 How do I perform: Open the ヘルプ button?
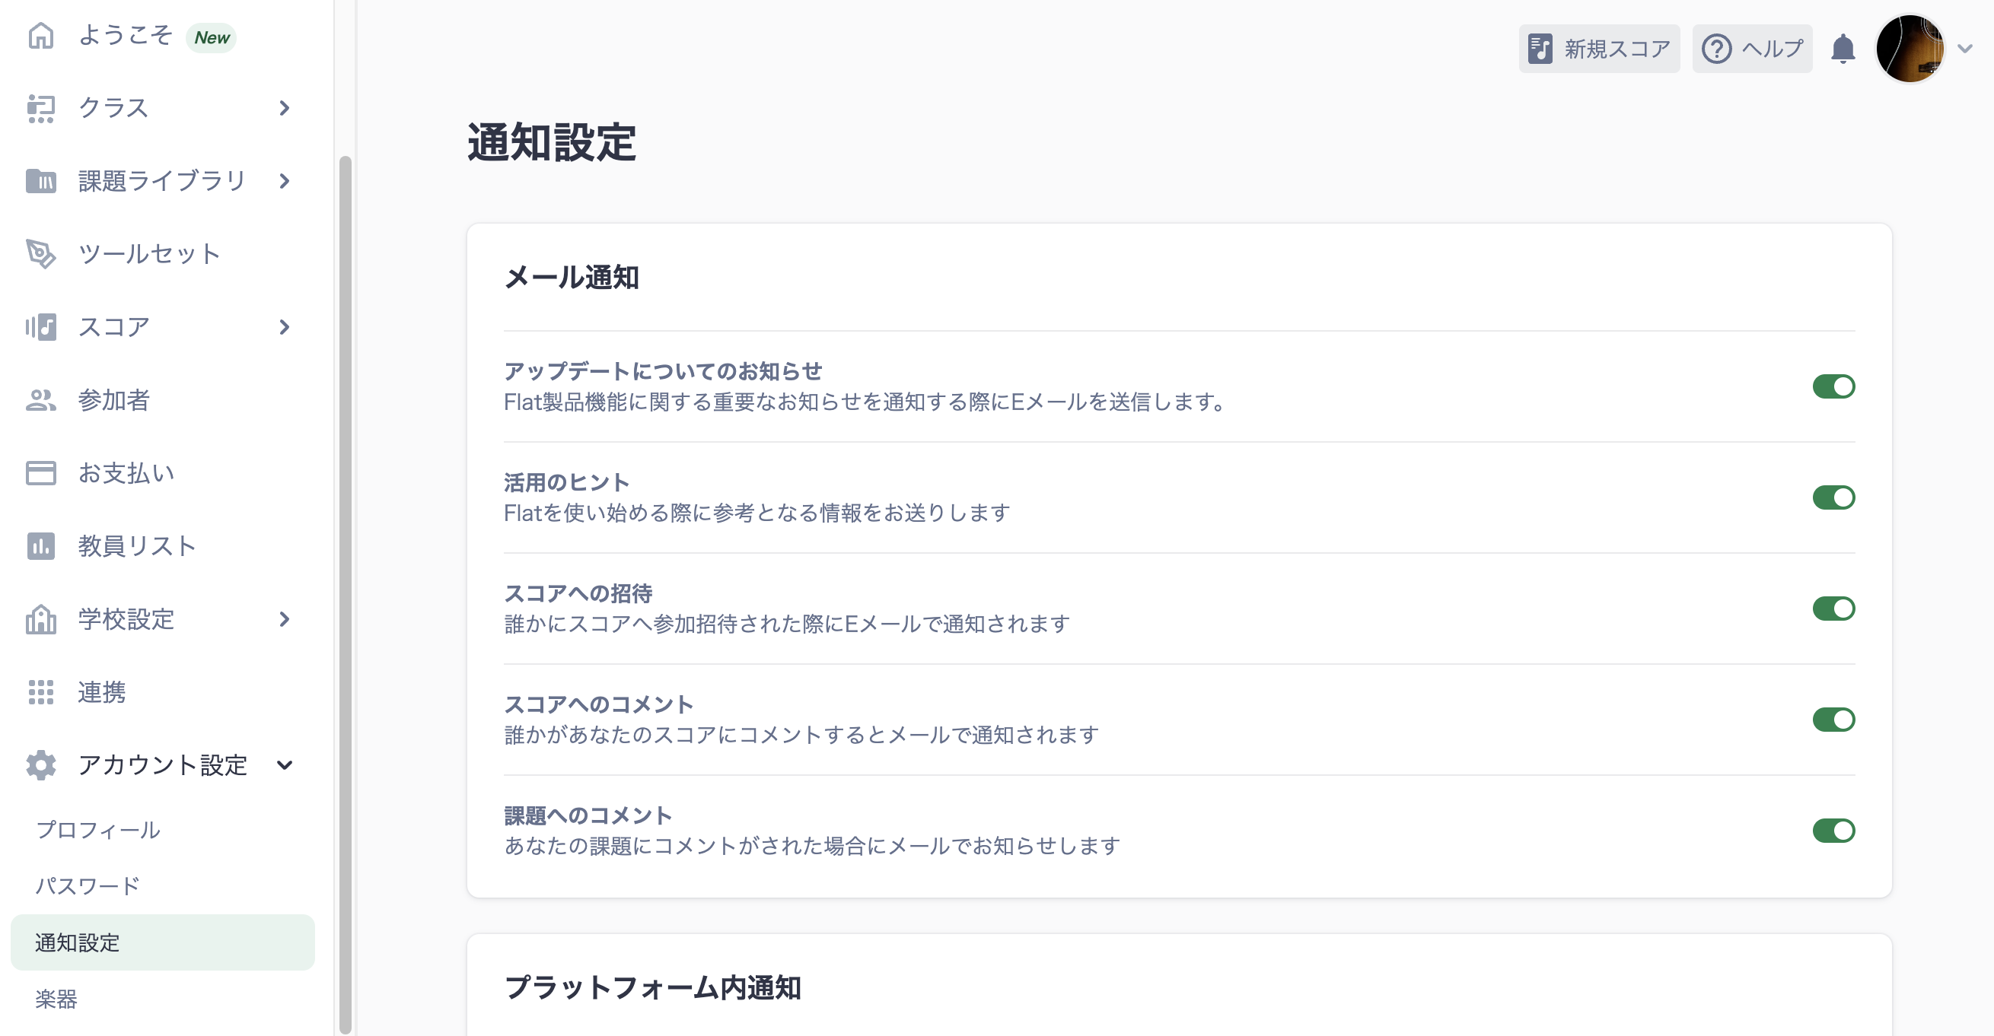click(x=1751, y=48)
